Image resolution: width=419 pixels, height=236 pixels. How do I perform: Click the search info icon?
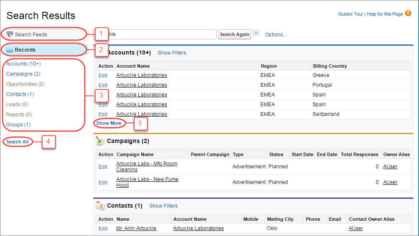point(256,33)
